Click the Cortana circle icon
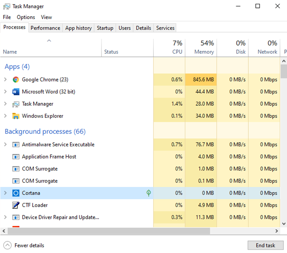Image resolution: width=287 pixels, height=253 pixels. pos(16,193)
